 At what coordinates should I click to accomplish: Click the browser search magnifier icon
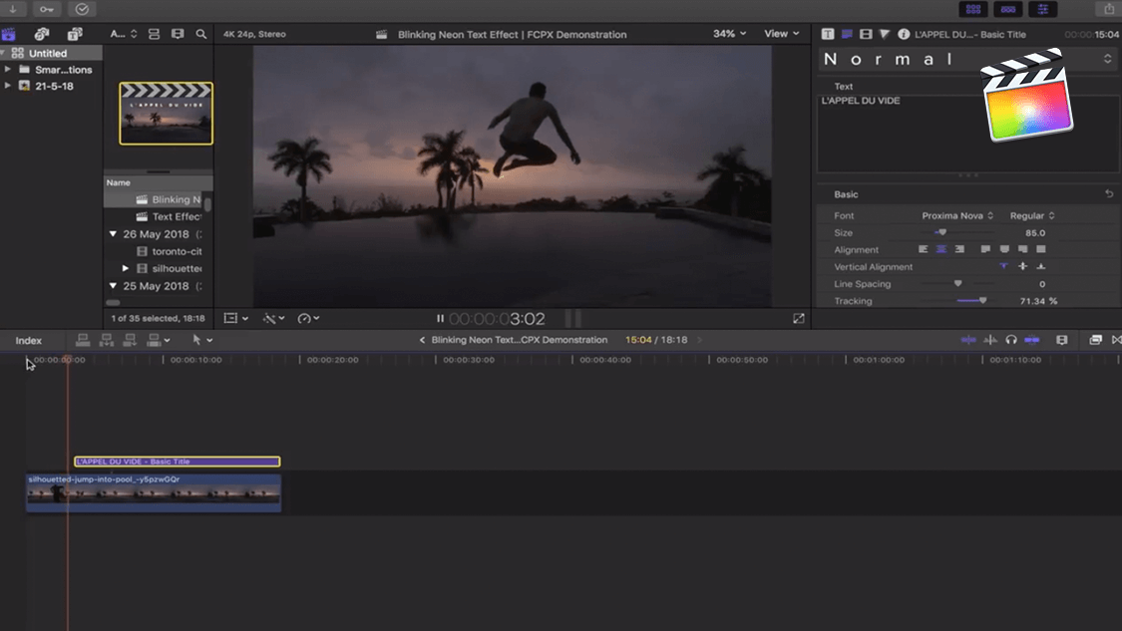coord(201,34)
